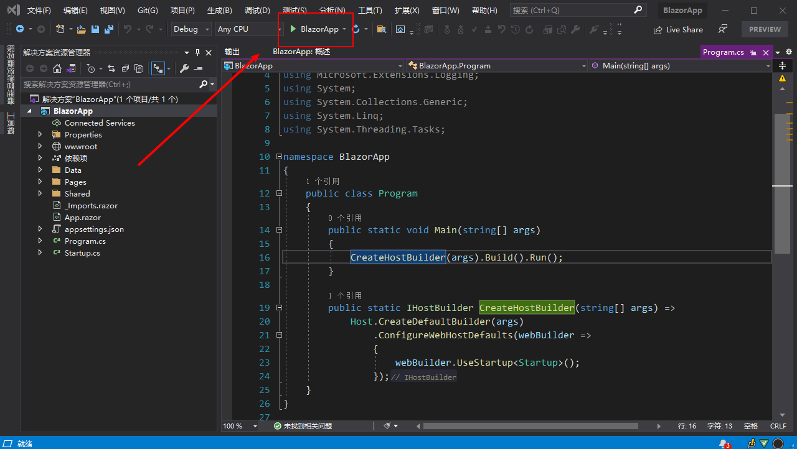Switch to the BlazorApp: 概述 tab
Viewport: 797px width, 449px height.
pyautogui.click(x=301, y=52)
